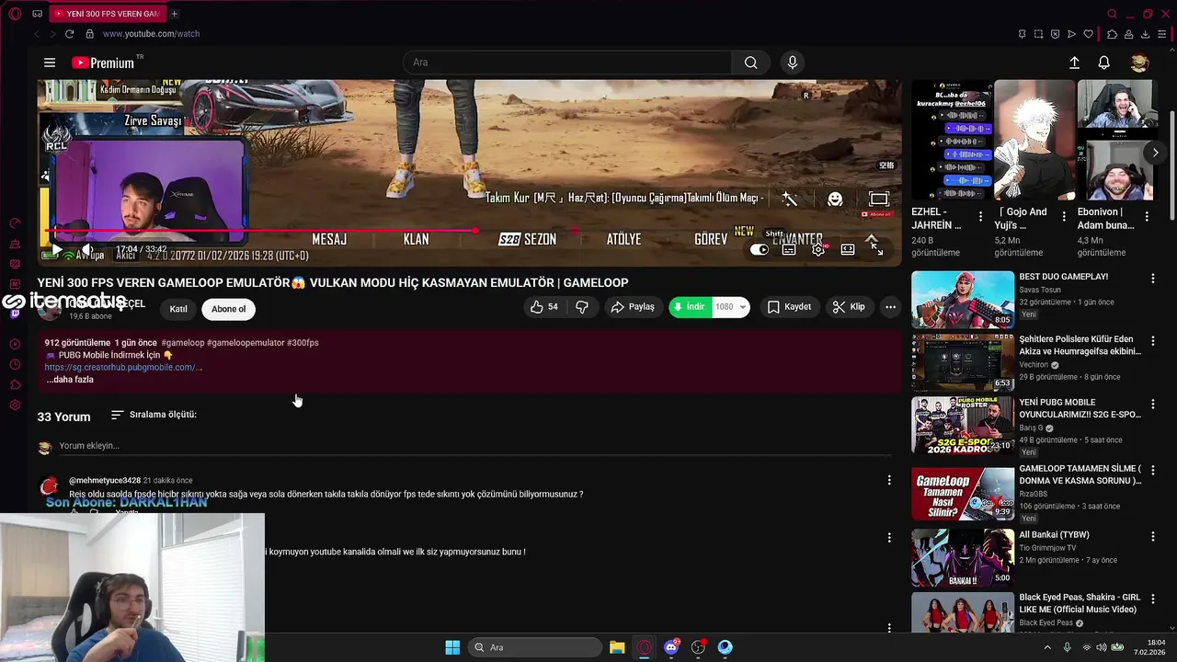Select the YENİ 300 FPS browser tab
Screen dimensions: 1177x662
(x=106, y=14)
